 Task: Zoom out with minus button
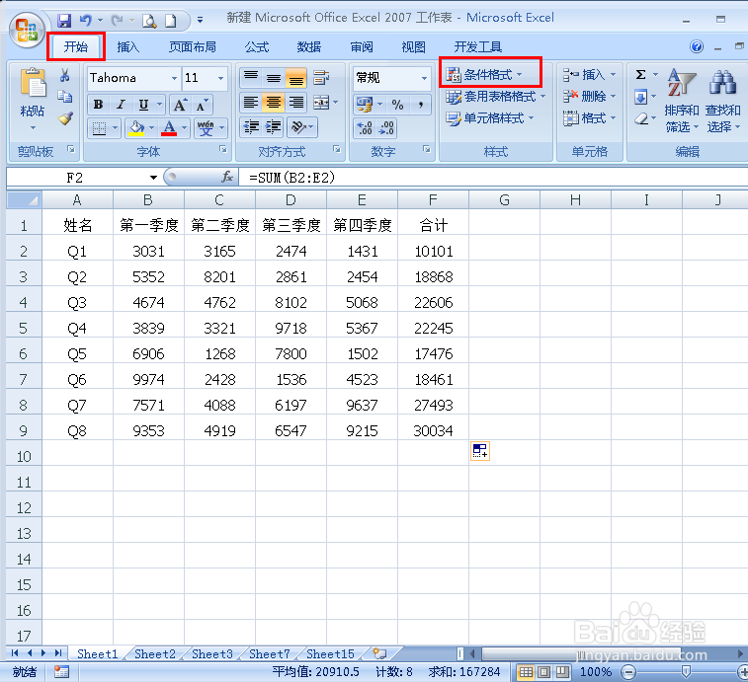click(x=628, y=672)
